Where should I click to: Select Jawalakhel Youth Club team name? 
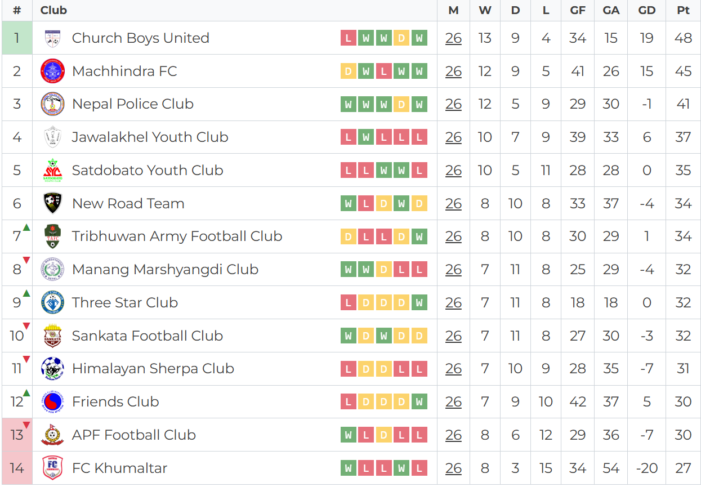(x=150, y=137)
